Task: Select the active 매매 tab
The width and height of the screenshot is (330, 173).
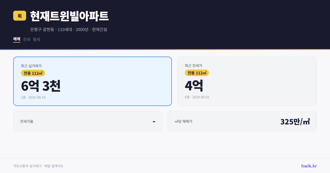Action: [16, 39]
